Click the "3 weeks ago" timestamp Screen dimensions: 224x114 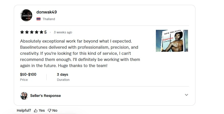tap(63, 32)
